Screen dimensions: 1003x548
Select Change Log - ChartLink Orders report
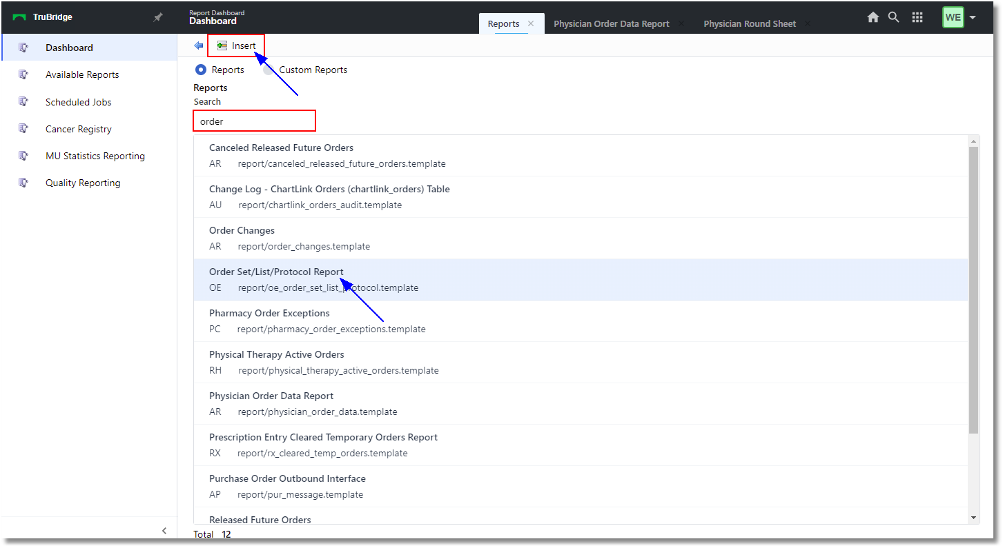point(581,196)
